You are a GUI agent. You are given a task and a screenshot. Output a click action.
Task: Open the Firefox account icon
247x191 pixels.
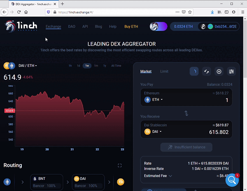click(233, 12)
